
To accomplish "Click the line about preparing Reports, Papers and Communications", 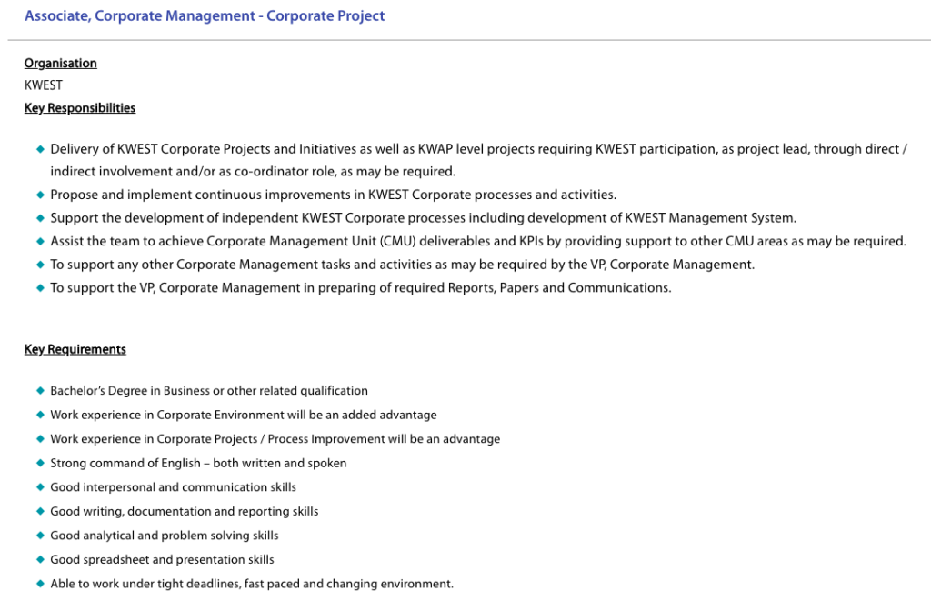I will [x=360, y=287].
